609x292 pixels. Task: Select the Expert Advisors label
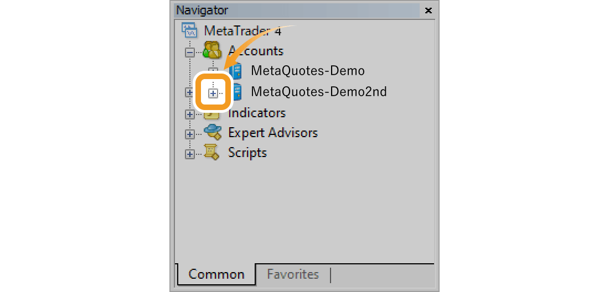coord(272,133)
